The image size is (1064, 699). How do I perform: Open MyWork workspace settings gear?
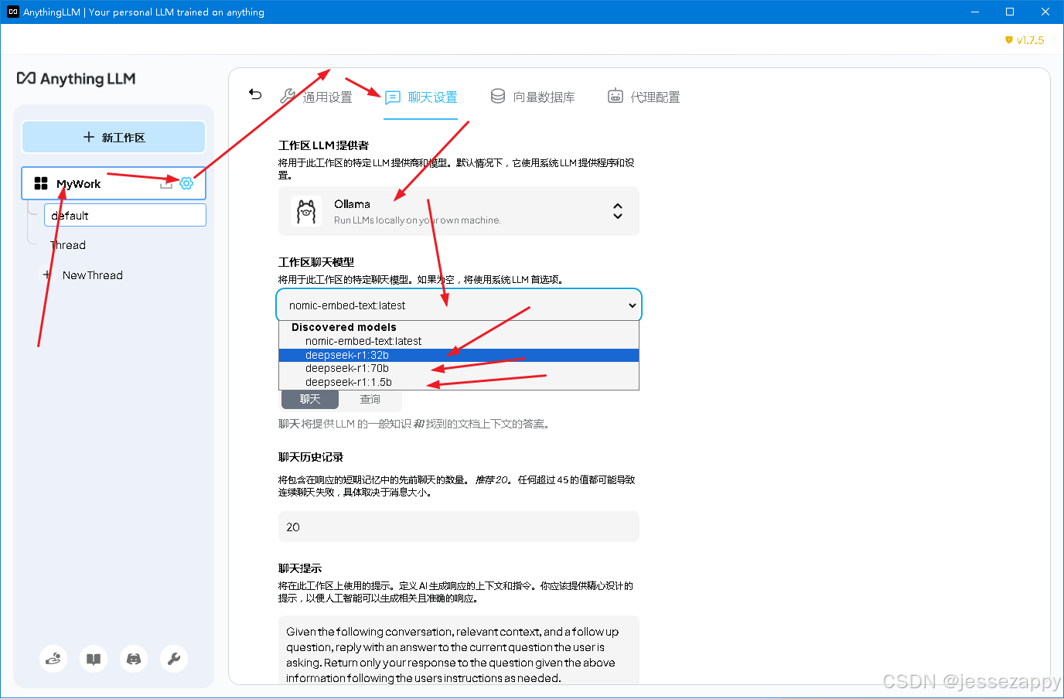coord(186,183)
